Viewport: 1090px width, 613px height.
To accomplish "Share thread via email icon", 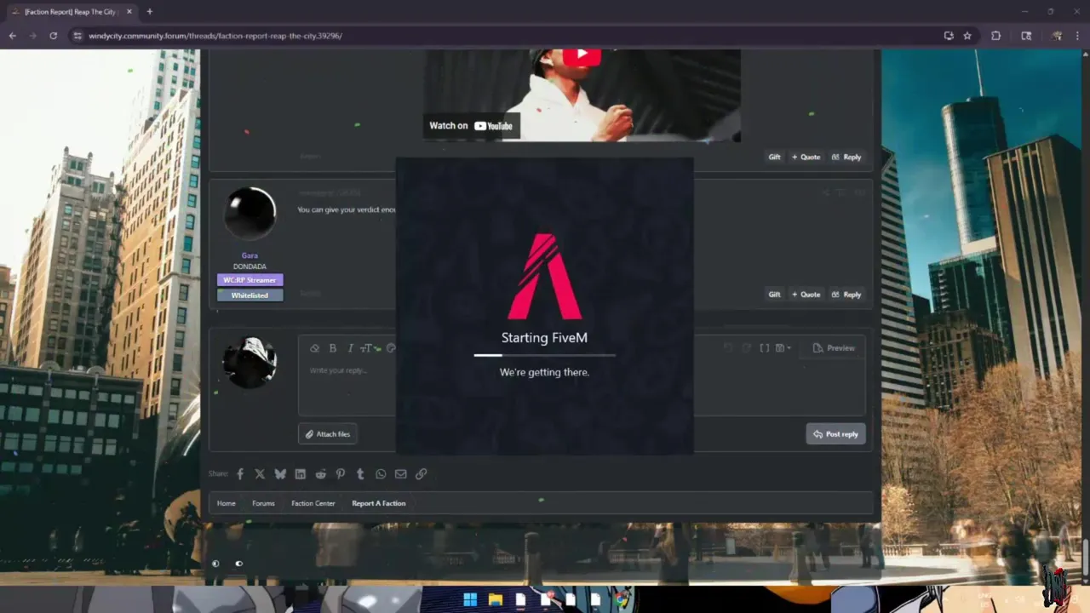I will [400, 474].
